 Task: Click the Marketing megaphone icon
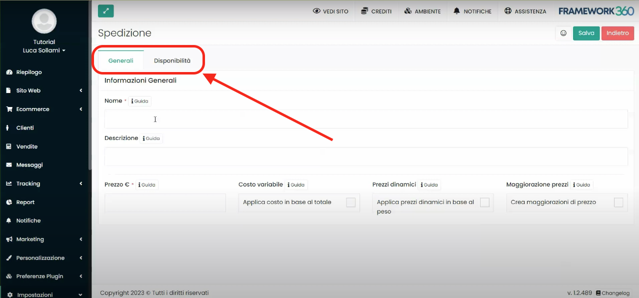9,239
